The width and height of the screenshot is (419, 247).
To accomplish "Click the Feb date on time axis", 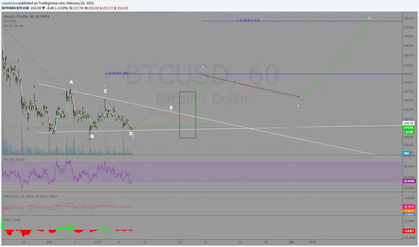I will click(49, 242).
